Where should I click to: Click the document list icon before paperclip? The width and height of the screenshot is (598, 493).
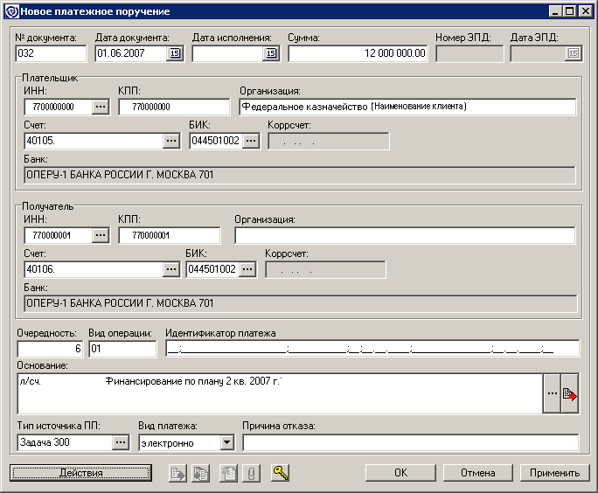[228, 473]
